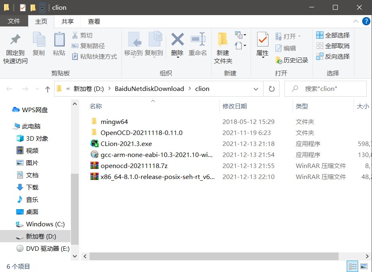Image resolution: width=372 pixels, height=272 pixels.
Task: Switch to Details view icon in the status bar
Action: point(352,266)
